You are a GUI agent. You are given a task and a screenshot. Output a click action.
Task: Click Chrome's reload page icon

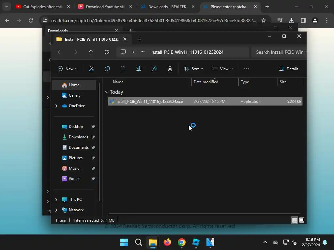[31, 21]
